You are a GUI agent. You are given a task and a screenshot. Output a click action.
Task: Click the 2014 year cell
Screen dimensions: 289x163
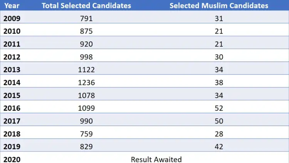12,83
